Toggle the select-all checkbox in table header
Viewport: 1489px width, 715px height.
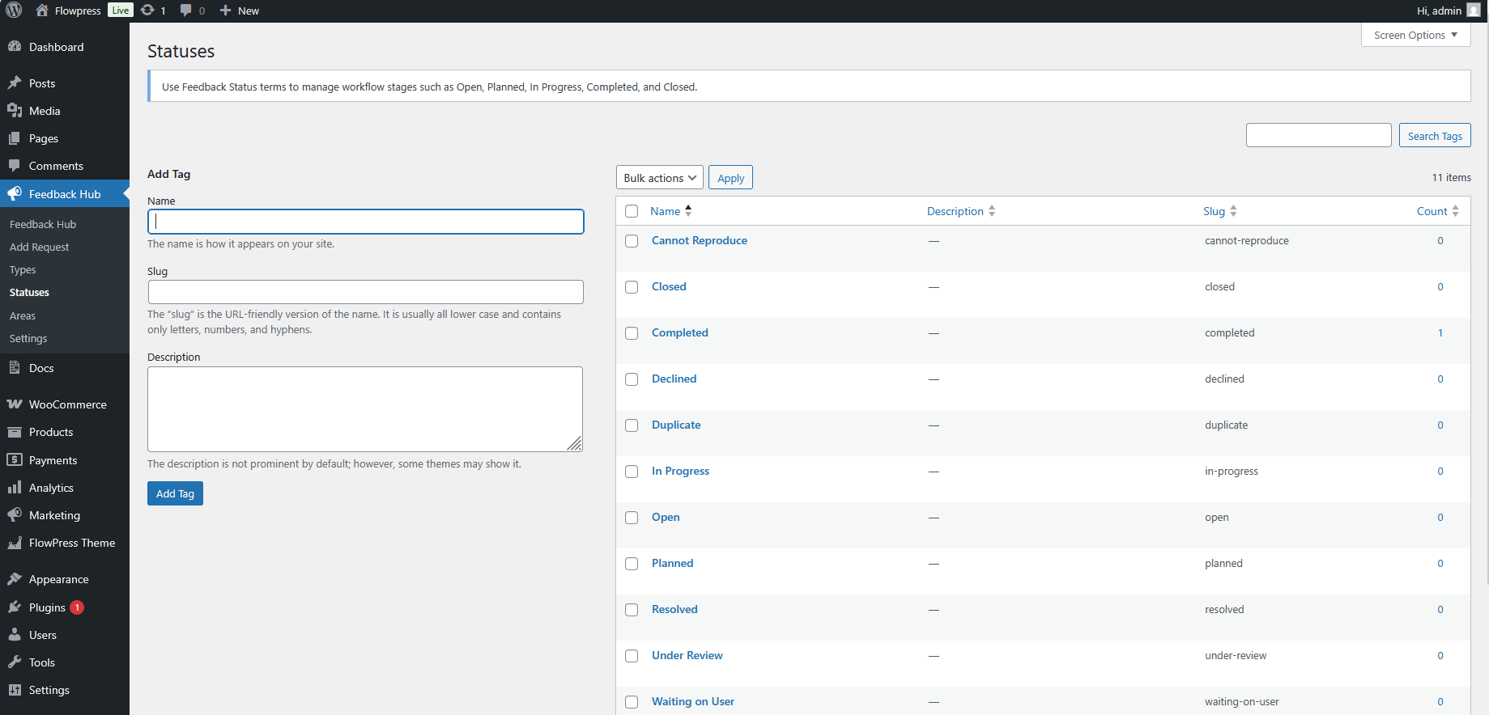(x=632, y=211)
